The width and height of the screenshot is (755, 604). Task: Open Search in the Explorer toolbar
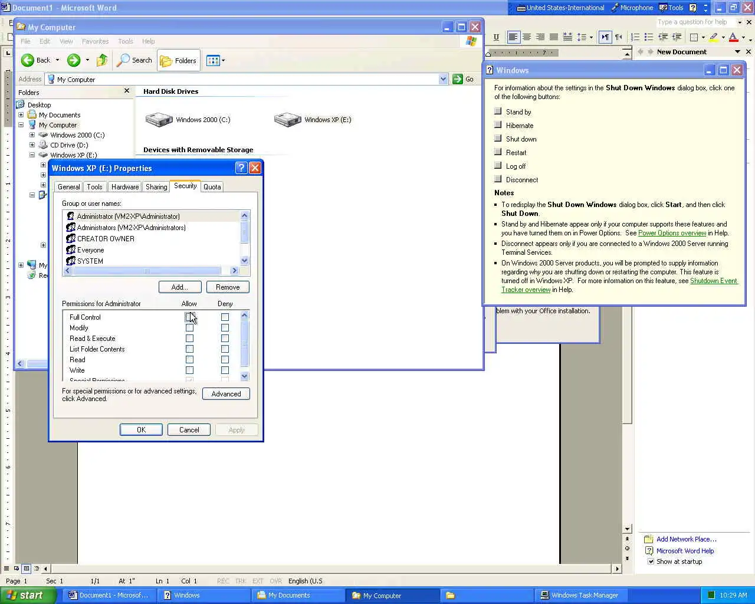134,60
